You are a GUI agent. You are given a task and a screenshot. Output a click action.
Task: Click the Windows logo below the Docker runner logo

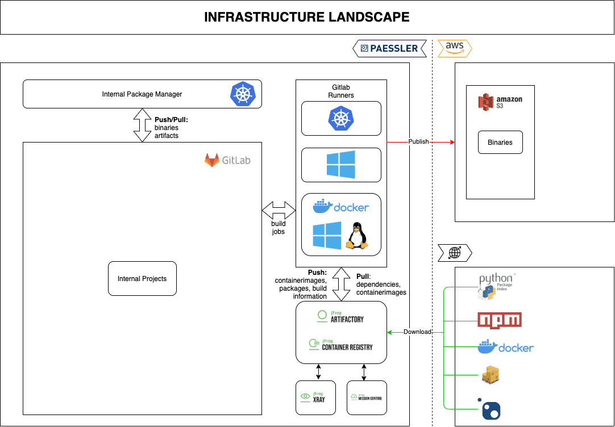pyautogui.click(x=327, y=236)
